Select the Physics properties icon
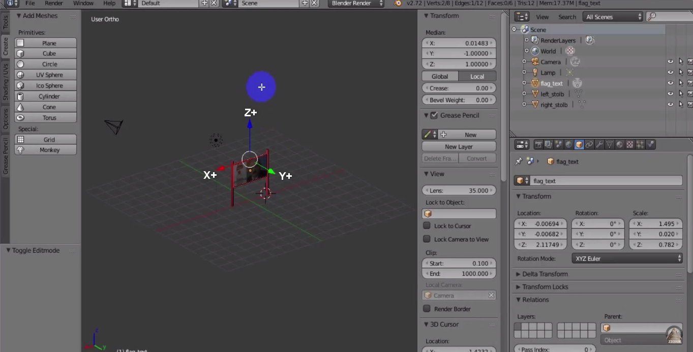This screenshot has width=693, height=352. [651, 144]
